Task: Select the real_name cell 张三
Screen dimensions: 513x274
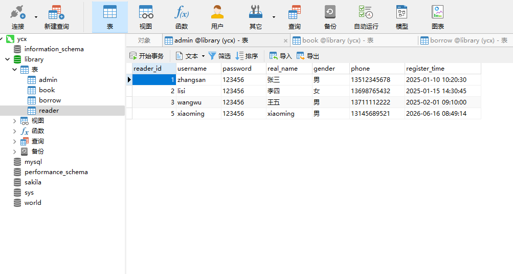Action: pyautogui.click(x=289, y=80)
